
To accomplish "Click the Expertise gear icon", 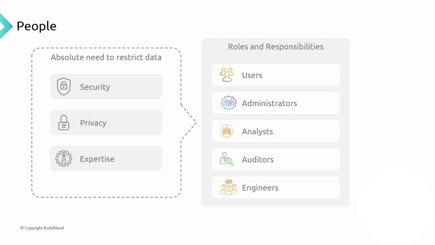I will (x=64, y=159).
